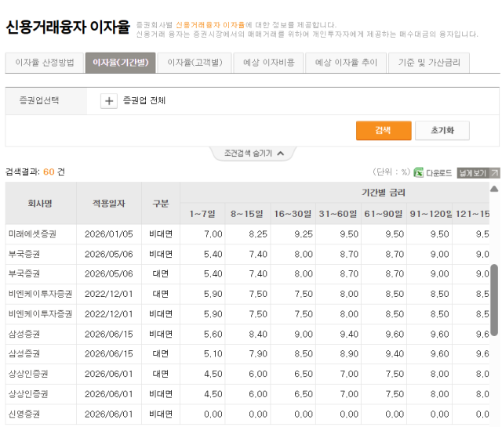Image resolution: width=502 pixels, height=427 pixels.
Task: Click 8.25 rate in 미래에셋증권 row
Action: [258, 234]
